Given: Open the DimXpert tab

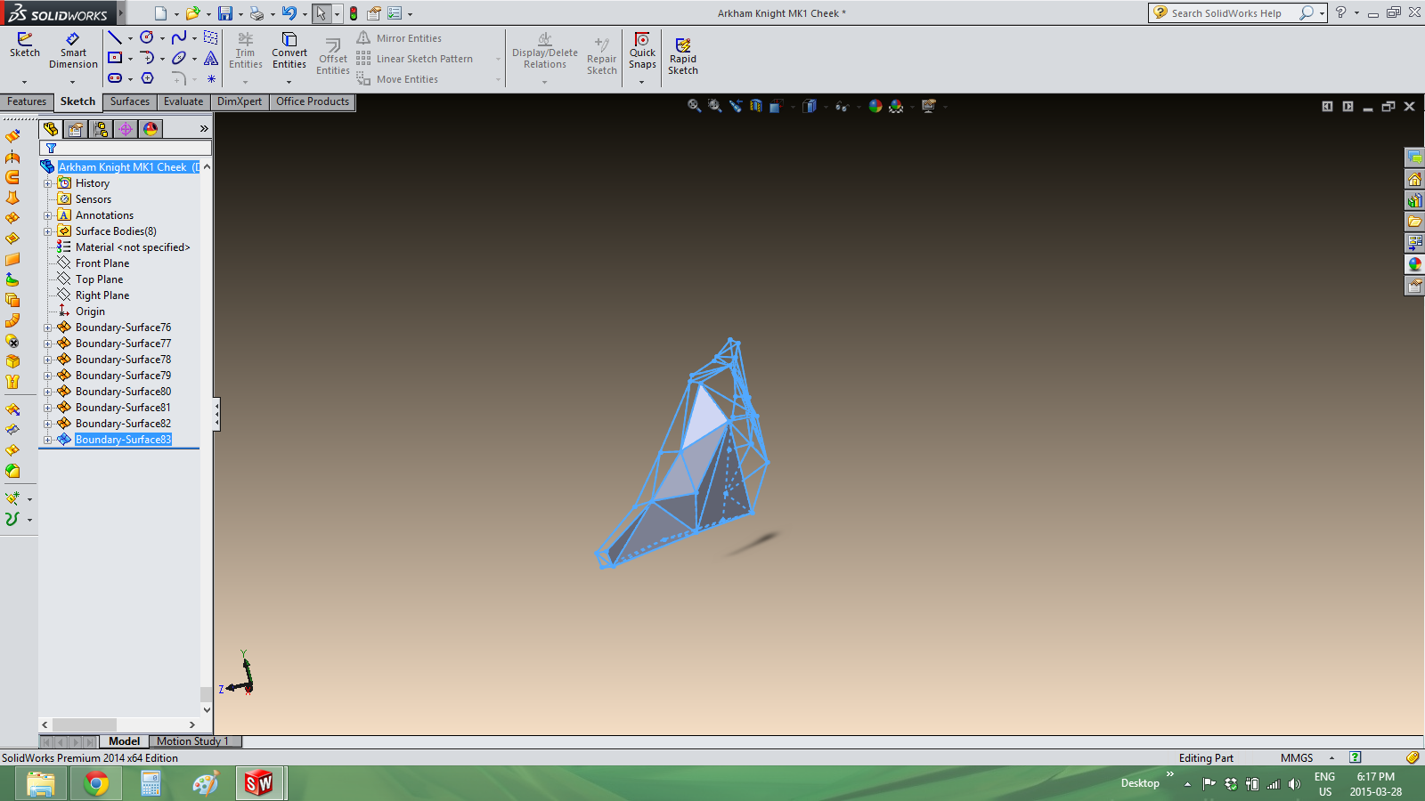Looking at the screenshot, I should point(240,101).
